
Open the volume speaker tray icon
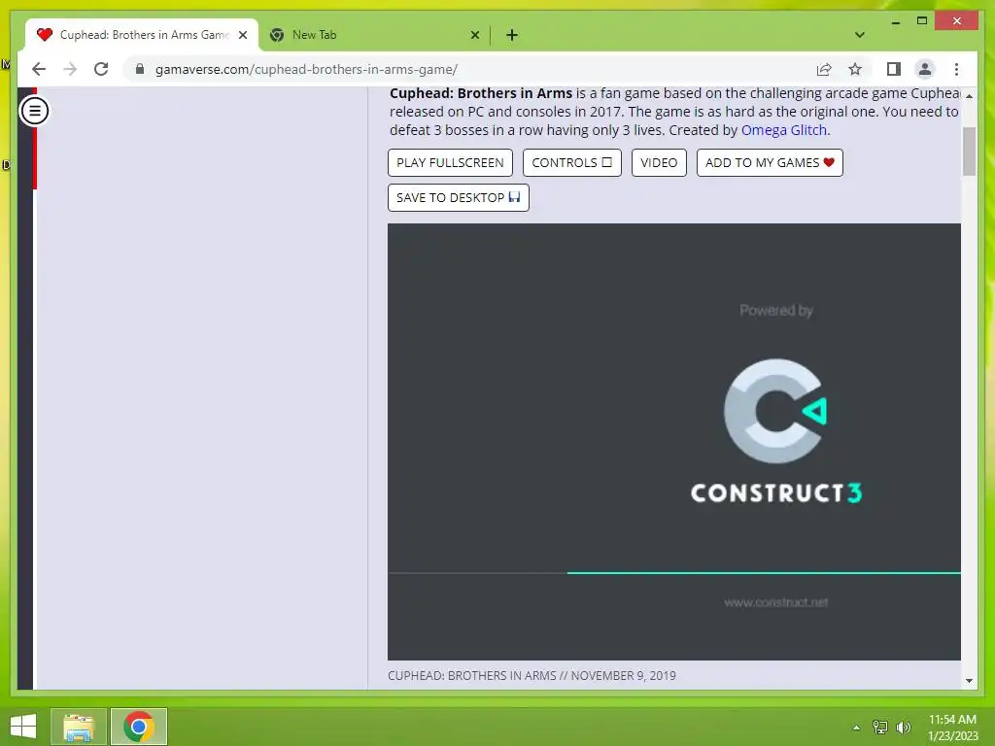904,728
